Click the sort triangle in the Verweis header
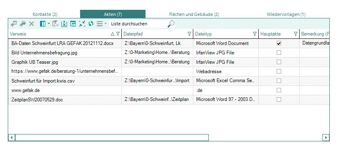Screen dimensions: 340x150 112,34
